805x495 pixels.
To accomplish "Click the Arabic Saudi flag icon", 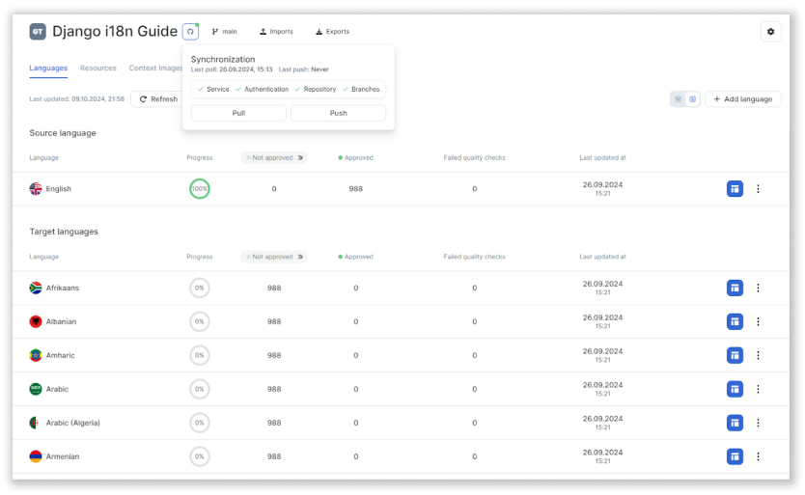I will tap(36, 389).
